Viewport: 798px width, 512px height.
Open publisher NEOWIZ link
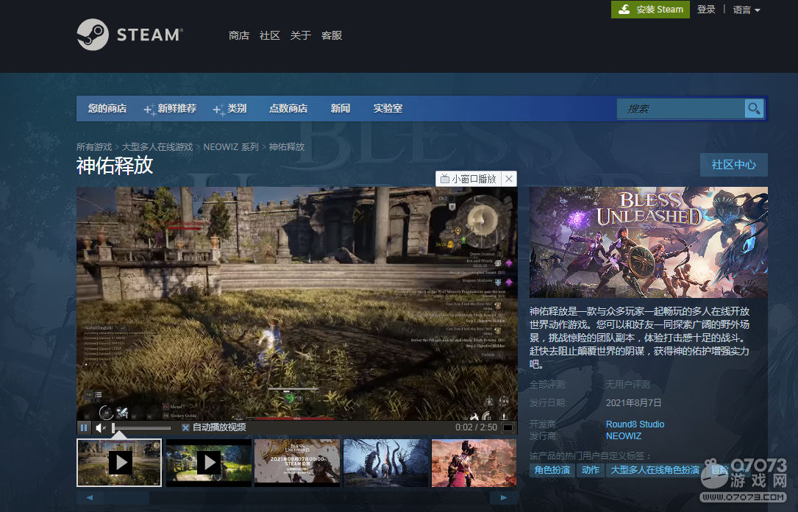click(624, 436)
